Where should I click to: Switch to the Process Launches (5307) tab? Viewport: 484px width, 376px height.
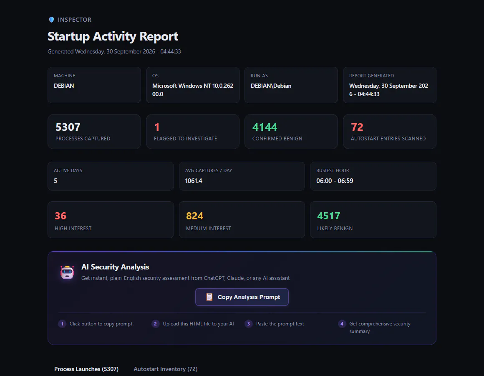click(x=86, y=369)
